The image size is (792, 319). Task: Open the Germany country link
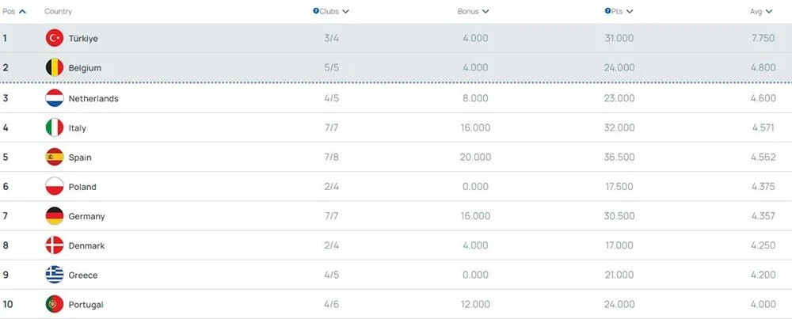[86, 216]
